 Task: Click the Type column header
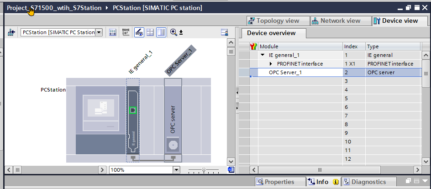click(393, 46)
